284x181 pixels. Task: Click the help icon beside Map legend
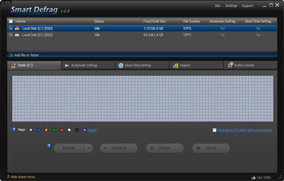[x=14, y=129]
